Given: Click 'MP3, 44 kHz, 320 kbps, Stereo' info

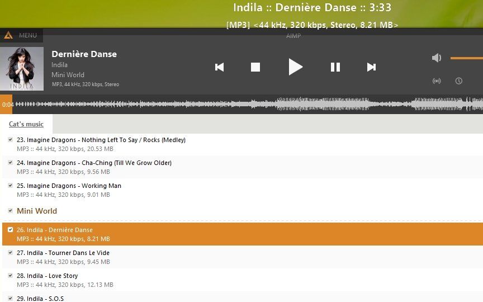Looking at the screenshot, I should (86, 84).
